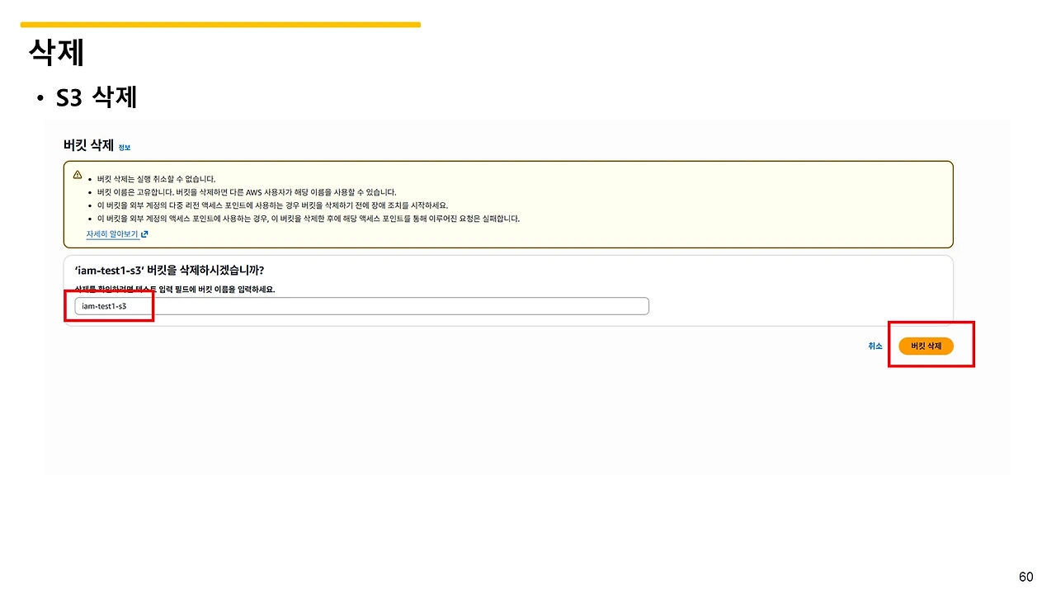Focus the bucket name confirmation input field
1056x594 pixels.
(361, 306)
